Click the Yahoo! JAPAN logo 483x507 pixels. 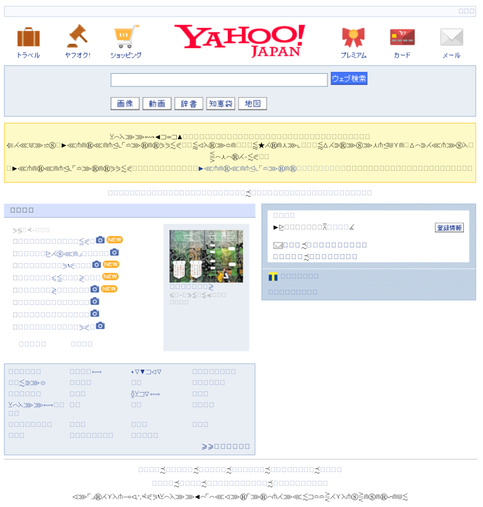240,41
